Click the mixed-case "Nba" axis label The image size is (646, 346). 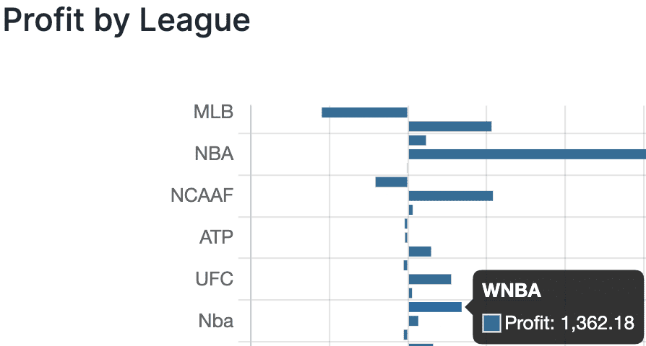216,321
